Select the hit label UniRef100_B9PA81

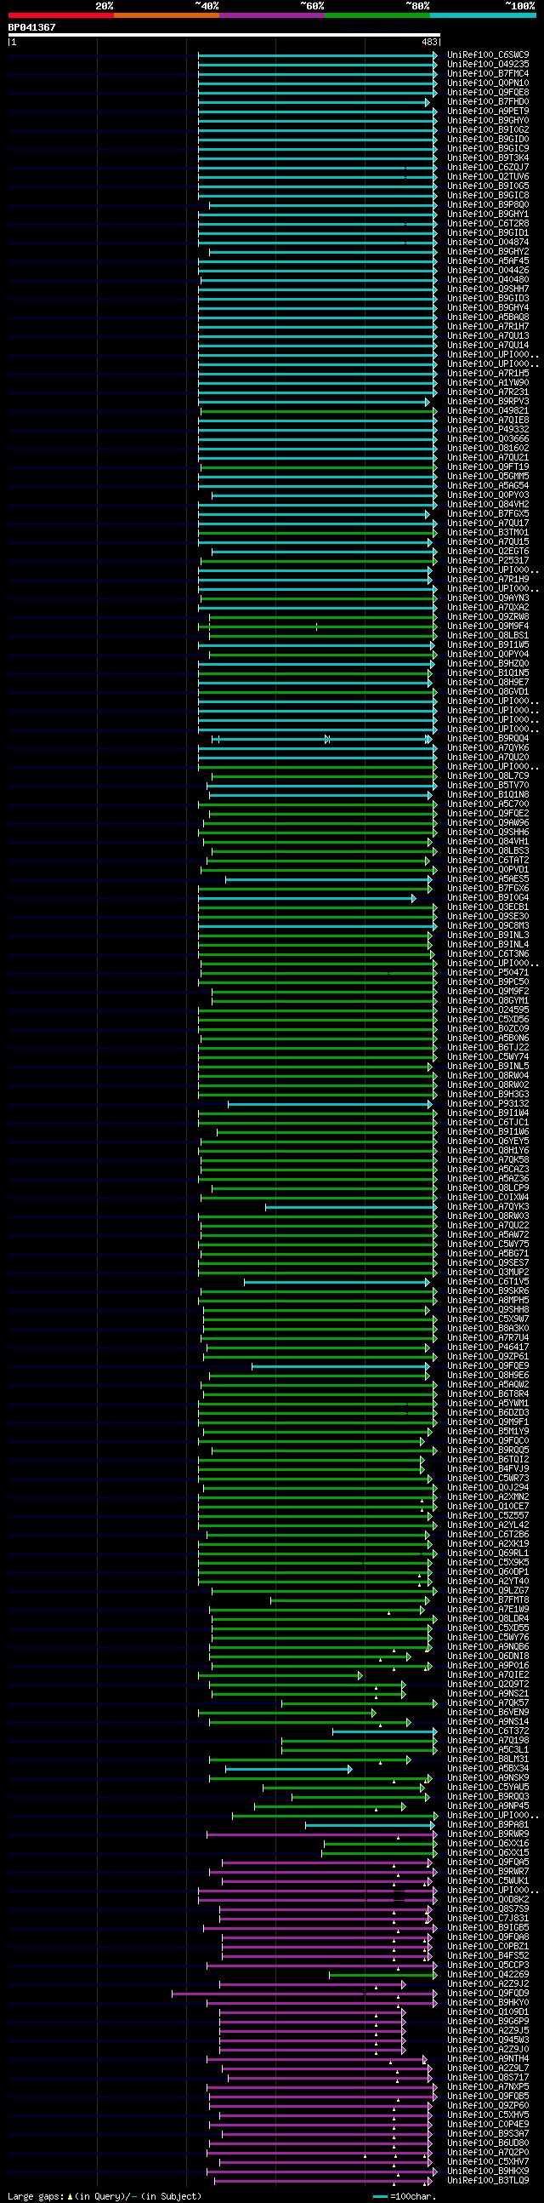(488, 1824)
